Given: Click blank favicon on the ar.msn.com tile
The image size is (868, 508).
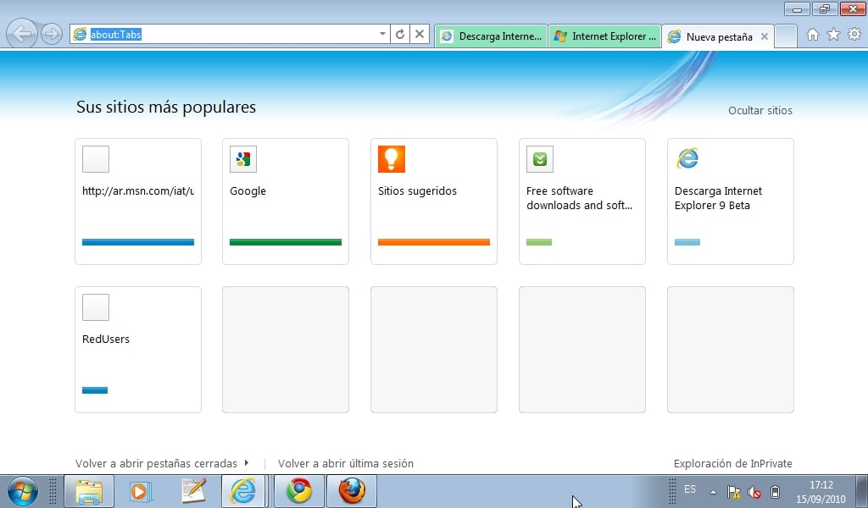Looking at the screenshot, I should (x=96, y=159).
